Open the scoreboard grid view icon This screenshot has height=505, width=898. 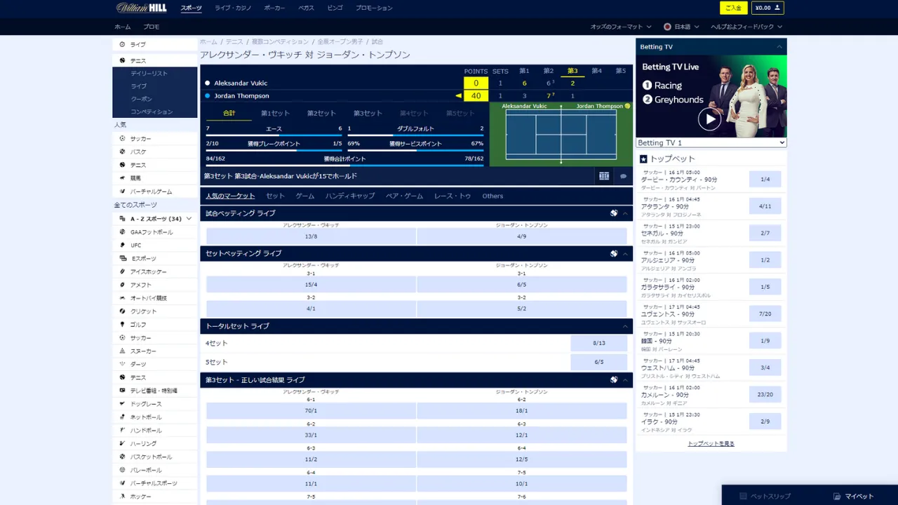(604, 176)
